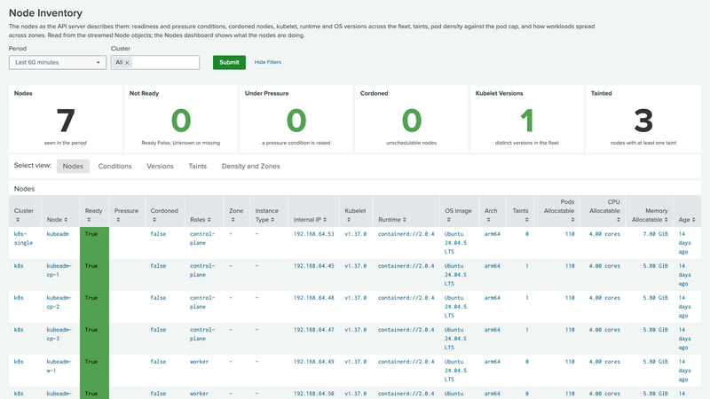Open node kubeadm-w-1
The height and width of the screenshot is (399, 710).
point(59,366)
